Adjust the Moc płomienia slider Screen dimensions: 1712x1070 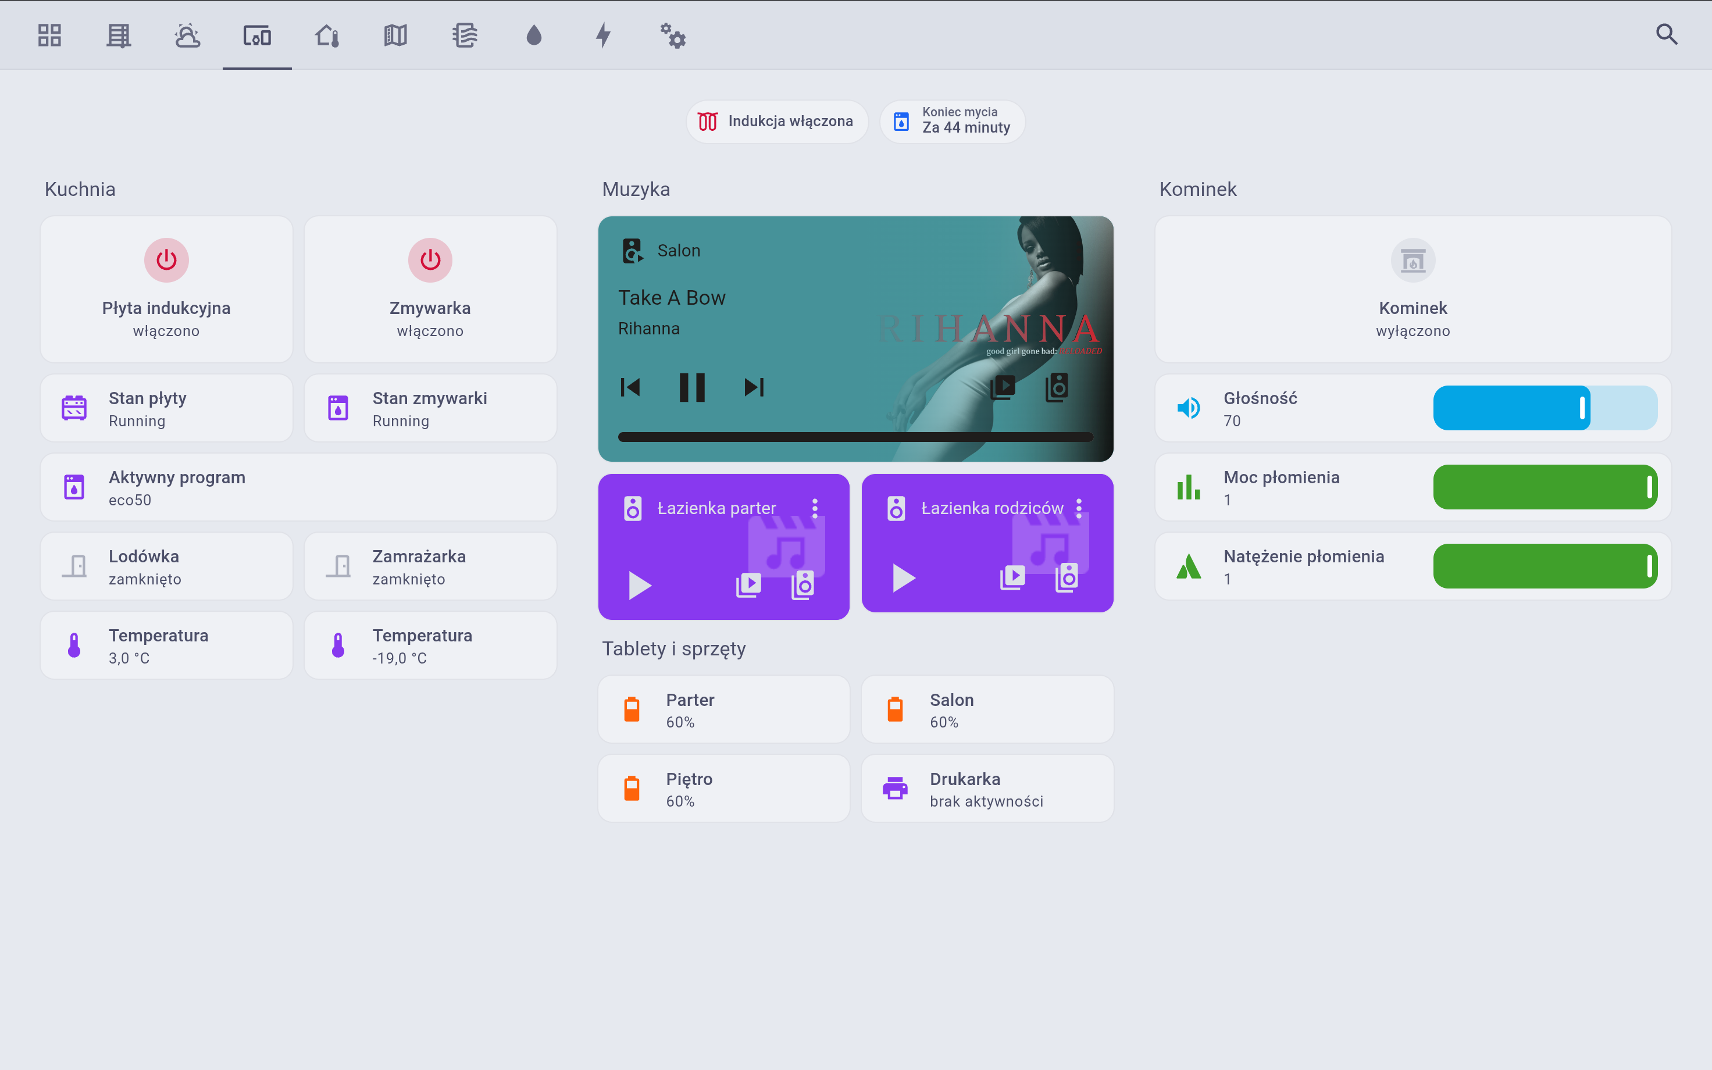pyautogui.click(x=1545, y=487)
